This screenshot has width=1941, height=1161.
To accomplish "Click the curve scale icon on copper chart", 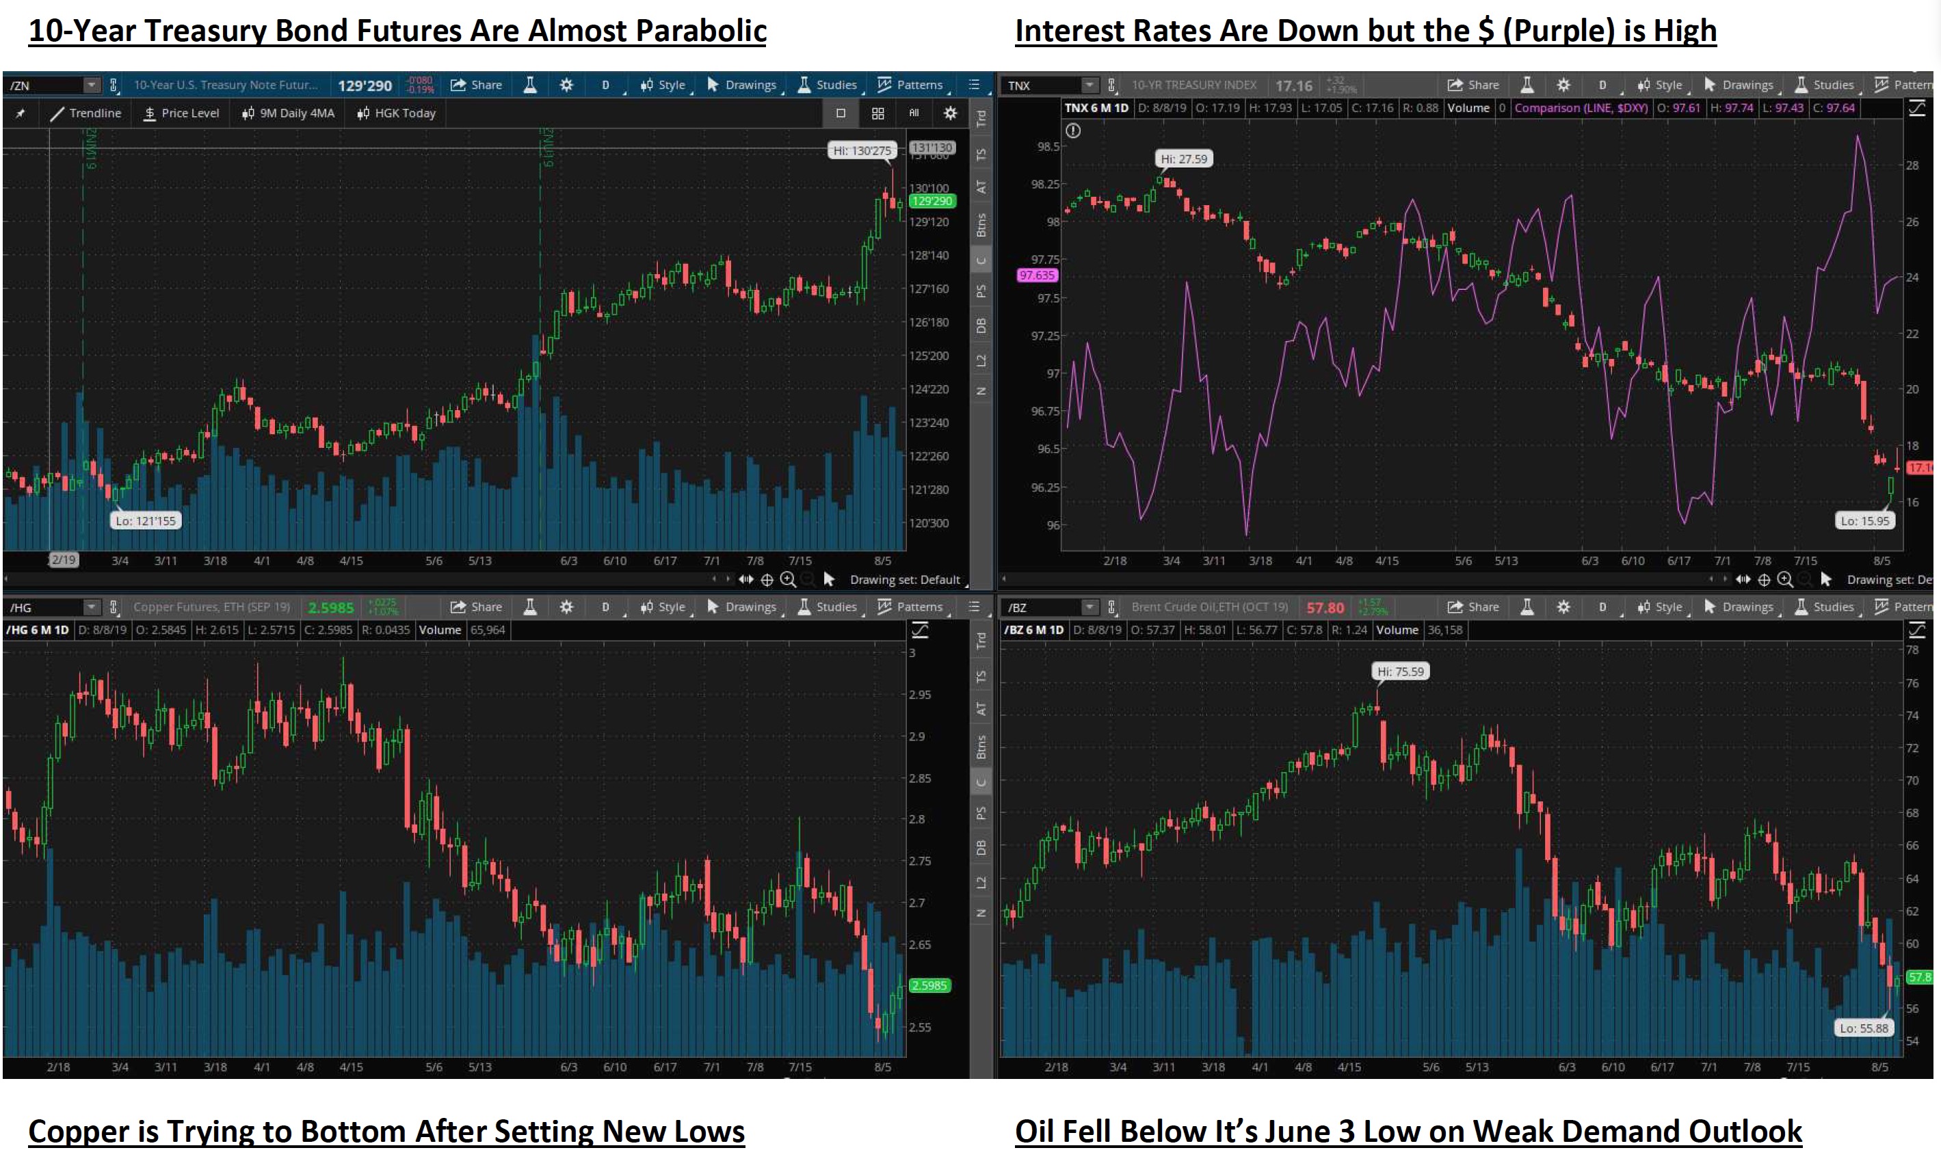I will click(920, 630).
